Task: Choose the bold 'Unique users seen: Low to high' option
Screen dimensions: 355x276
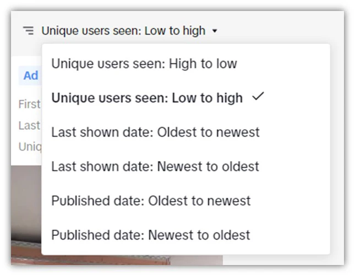Action: click(146, 98)
